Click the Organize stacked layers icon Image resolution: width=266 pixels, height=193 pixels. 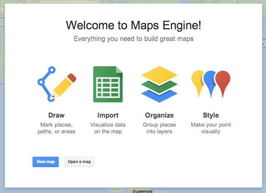coord(159,84)
